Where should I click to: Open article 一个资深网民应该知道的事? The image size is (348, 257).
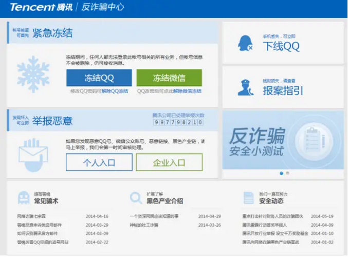[154, 216]
